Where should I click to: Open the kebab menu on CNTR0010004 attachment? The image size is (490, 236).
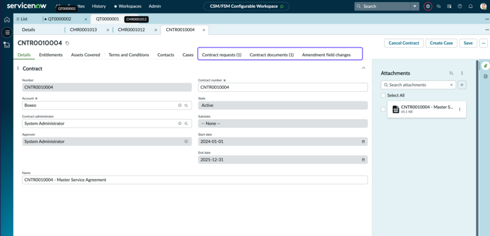tap(459, 109)
